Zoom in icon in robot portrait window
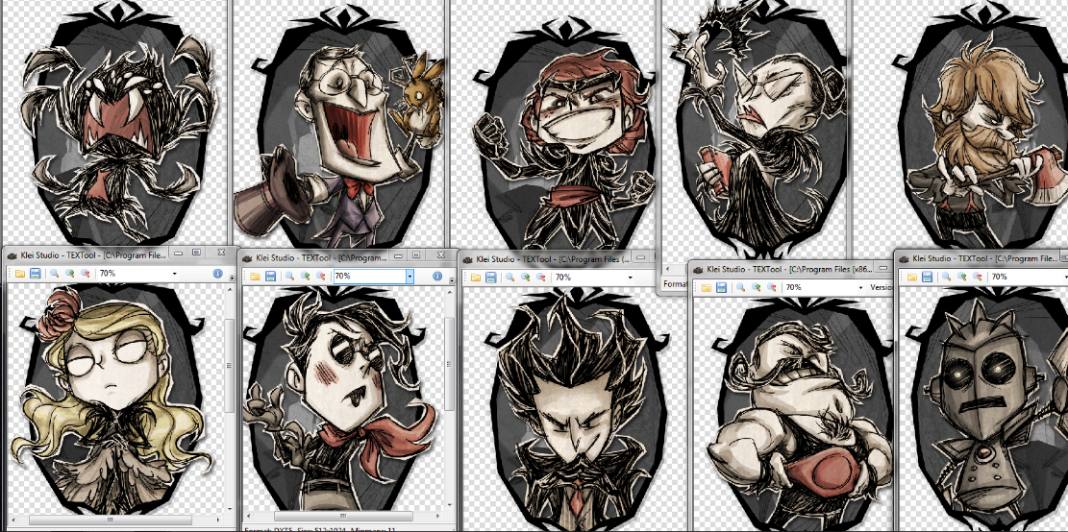1068x532 pixels. point(961,277)
